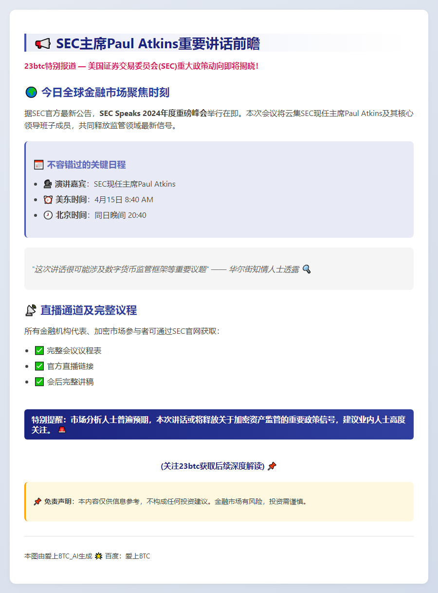
Task: Click the green check mark beside 官方直播链接
Action: tap(39, 366)
